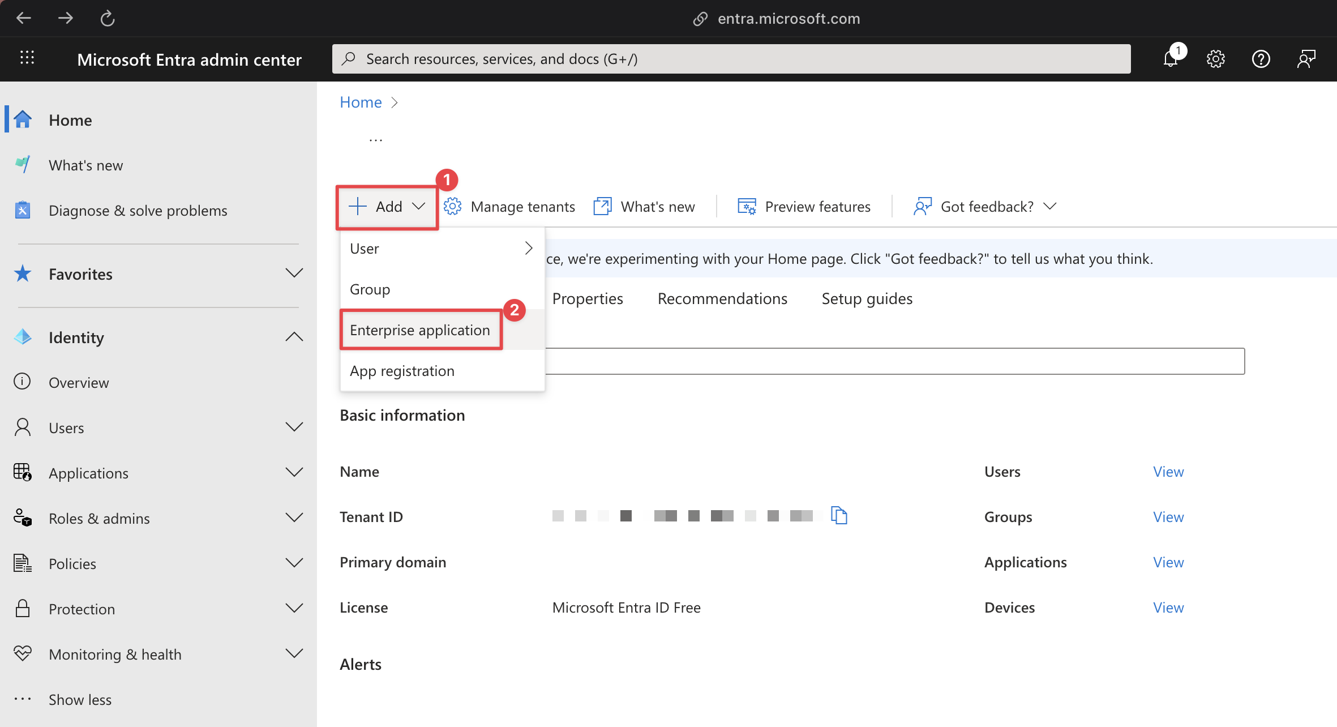This screenshot has height=727, width=1337.
Task: Click 'Microsoft Entra admin center' title
Action: pyautogui.click(x=189, y=59)
